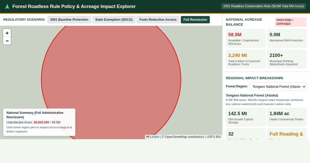
Task: Click the 58.5M Roadable/Unprotected IRA Acres card
Action: point(245,38)
